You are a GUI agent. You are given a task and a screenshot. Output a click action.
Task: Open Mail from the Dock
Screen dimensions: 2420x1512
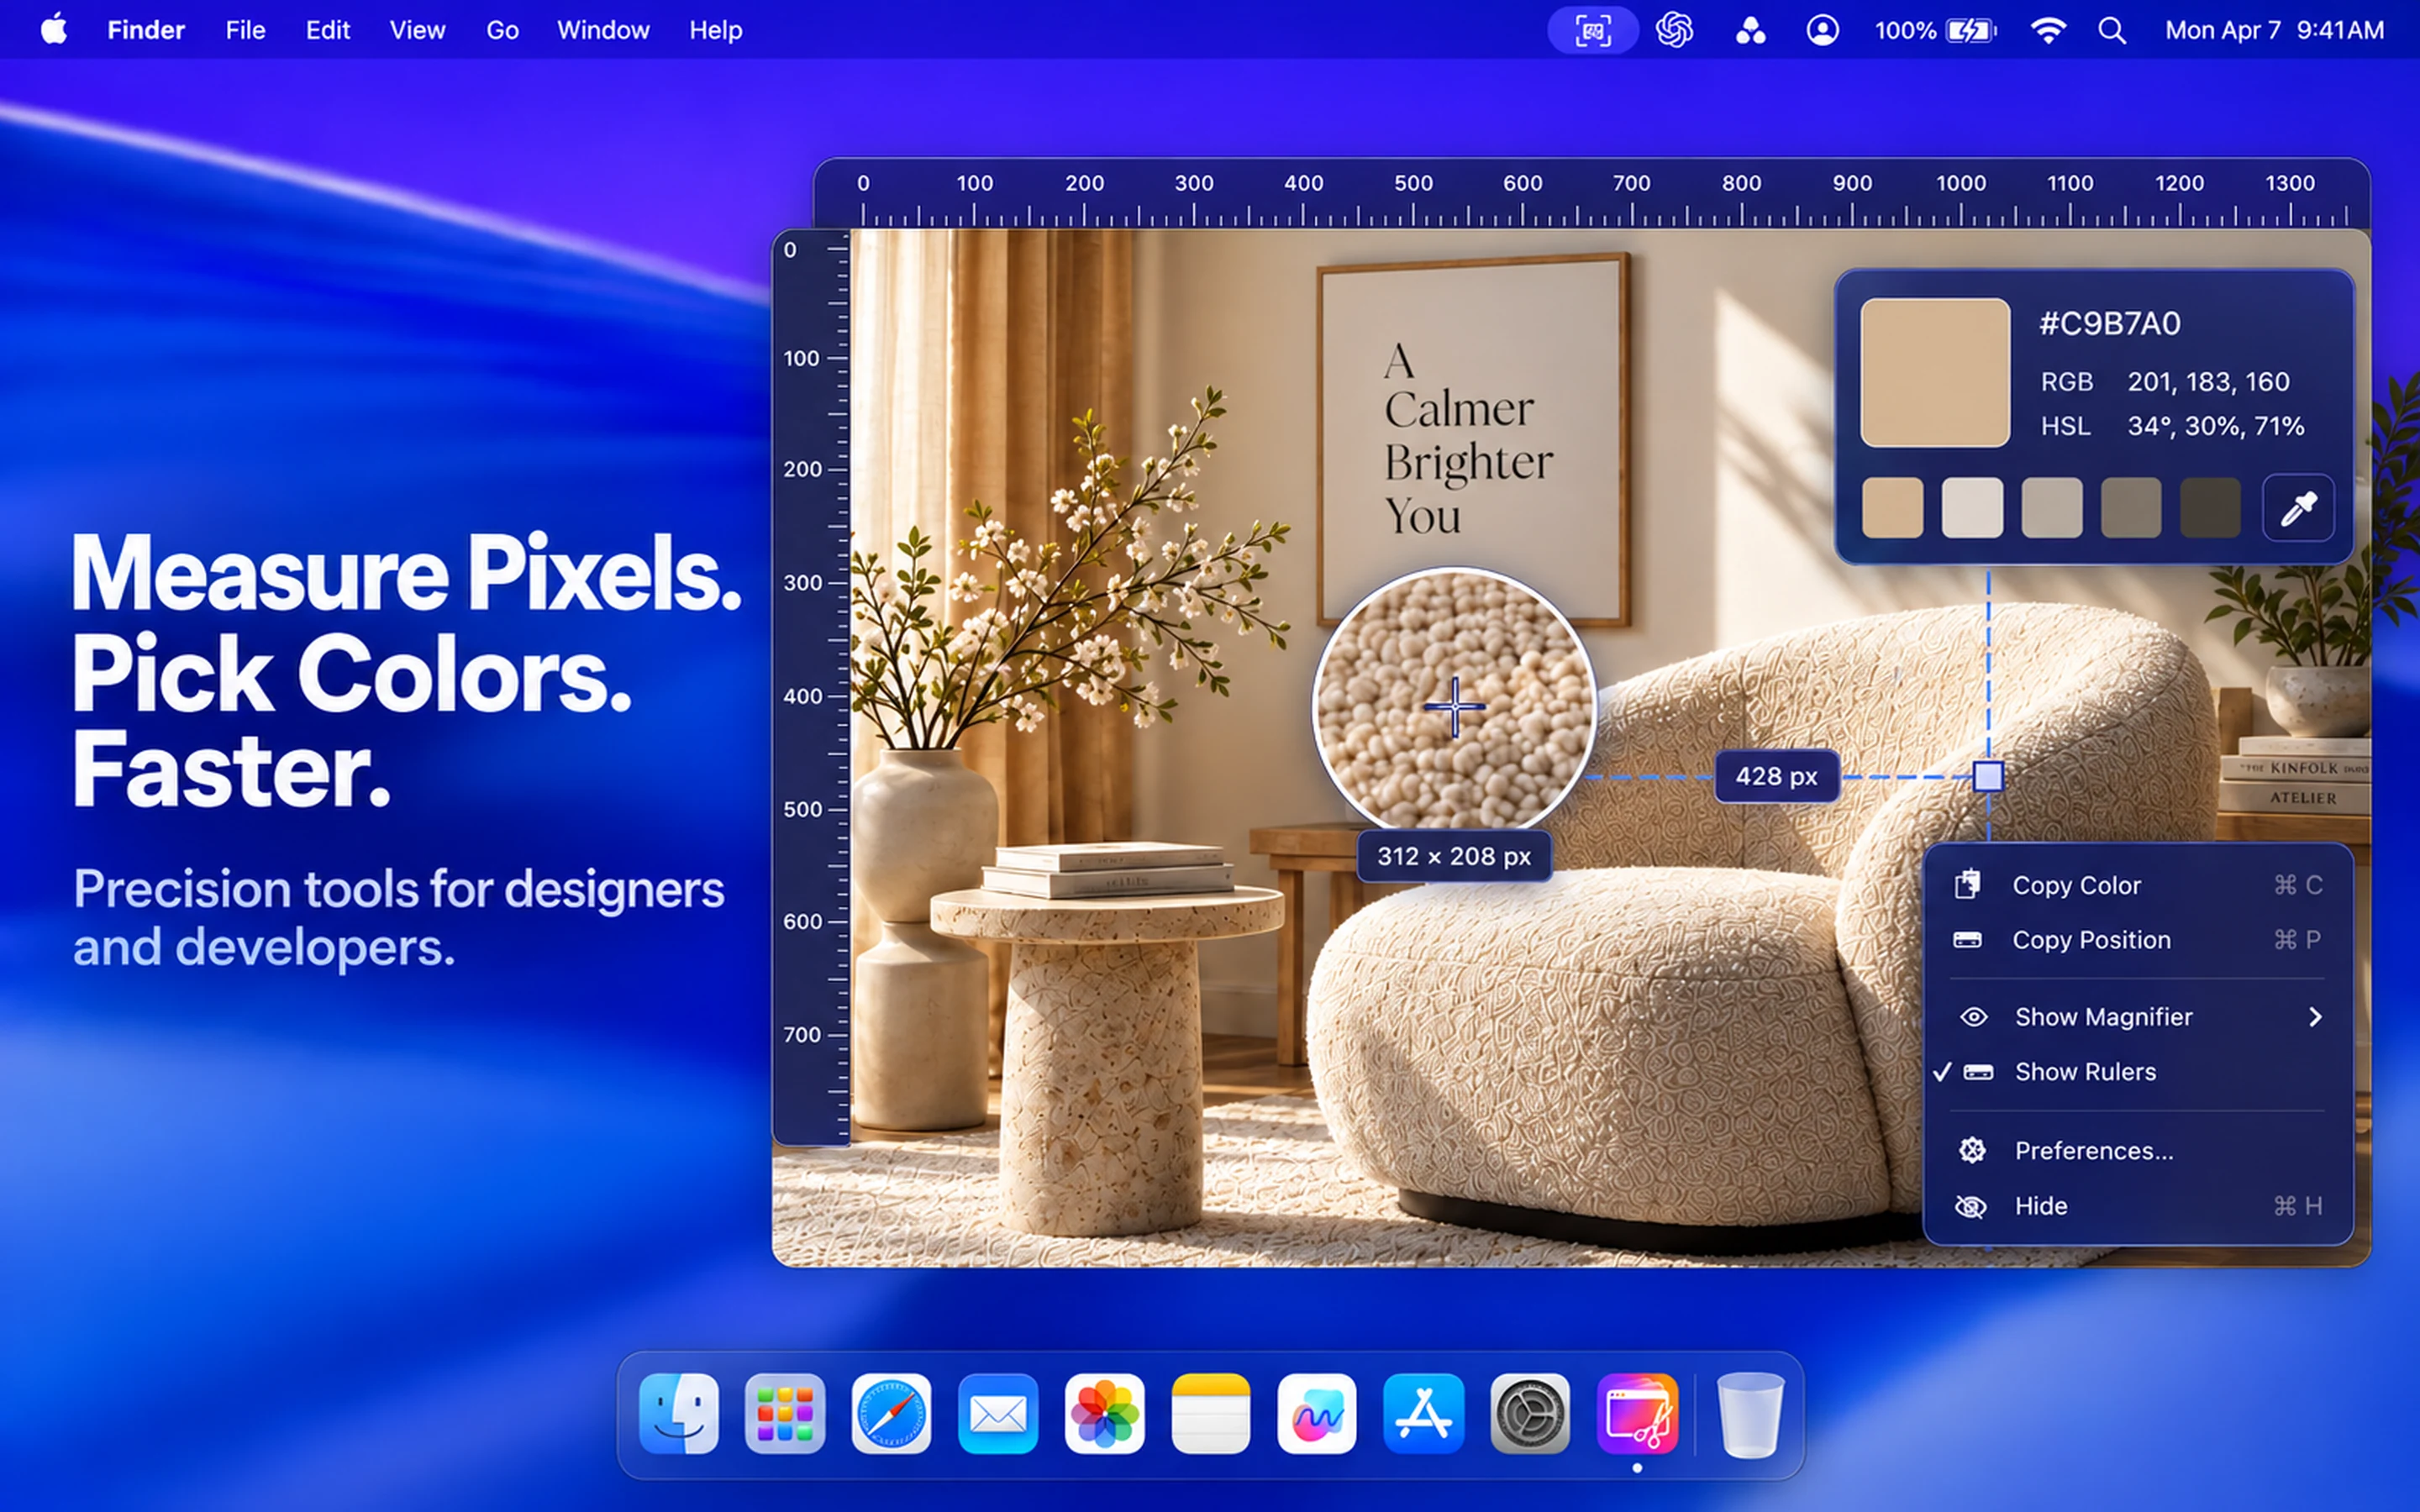(x=998, y=1413)
